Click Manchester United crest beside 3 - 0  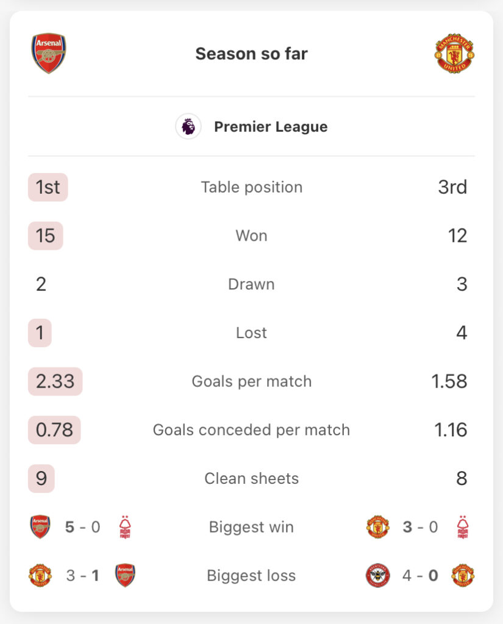pos(377,527)
